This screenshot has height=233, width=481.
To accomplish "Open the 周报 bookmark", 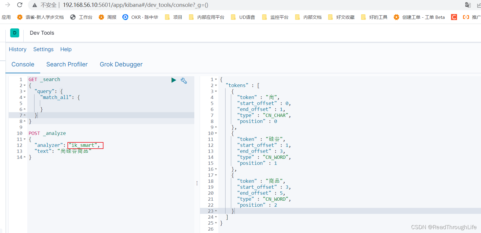I will click(x=107, y=17).
